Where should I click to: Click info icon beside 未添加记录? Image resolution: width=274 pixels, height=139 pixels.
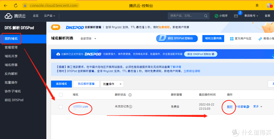click(131, 107)
